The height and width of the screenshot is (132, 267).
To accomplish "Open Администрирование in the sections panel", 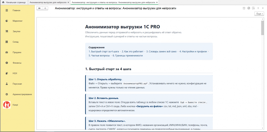I will point(22,94).
